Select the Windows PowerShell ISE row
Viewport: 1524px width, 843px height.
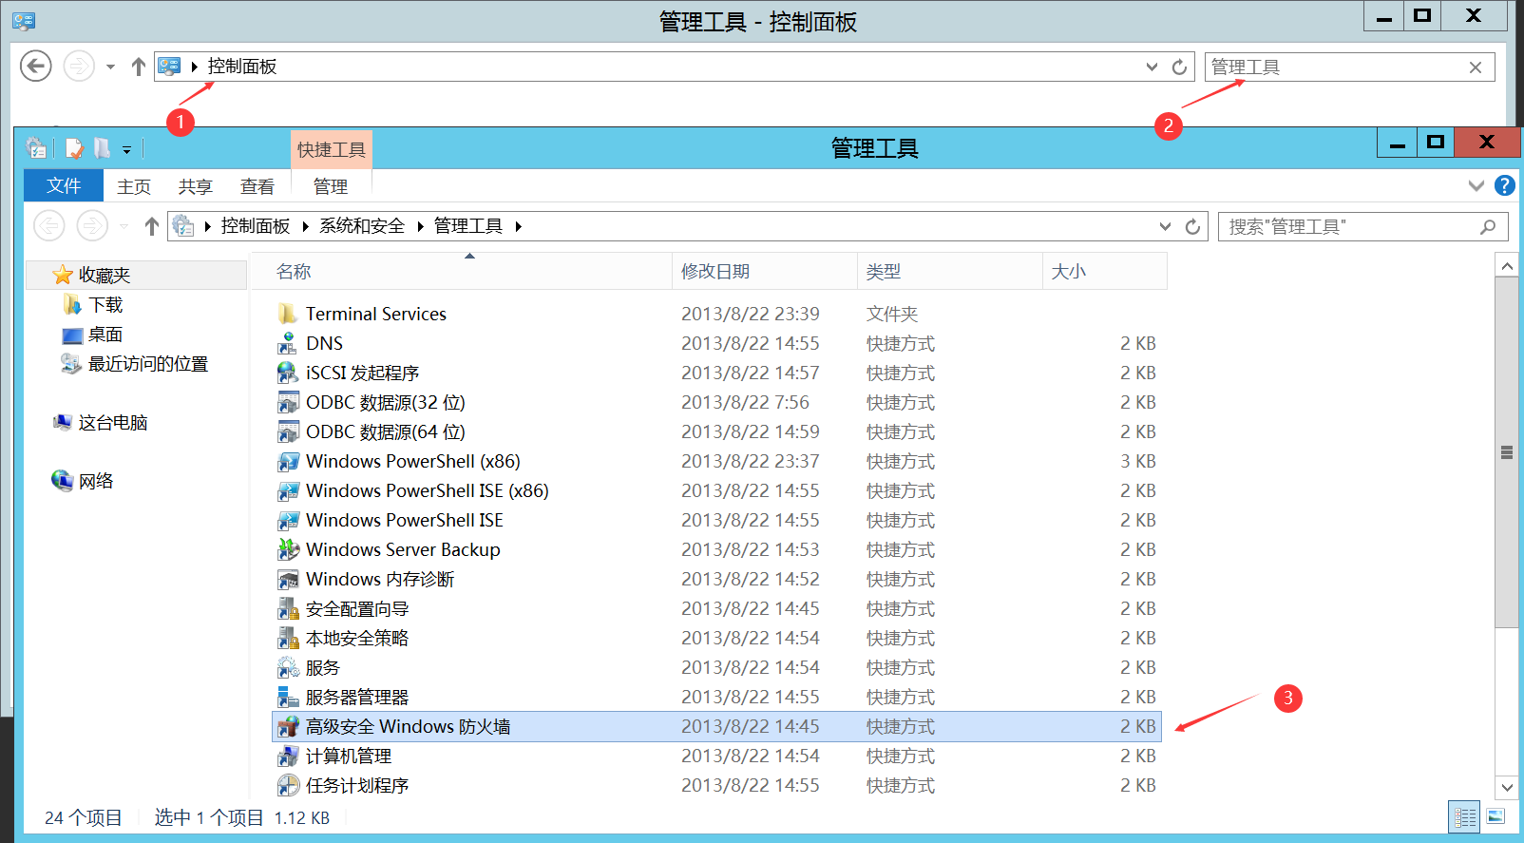[x=717, y=520]
